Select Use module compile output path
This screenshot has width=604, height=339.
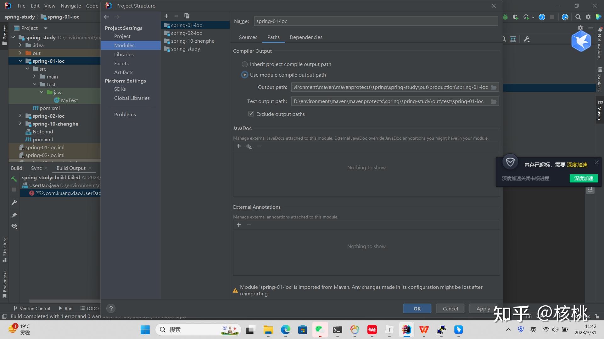coord(245,75)
